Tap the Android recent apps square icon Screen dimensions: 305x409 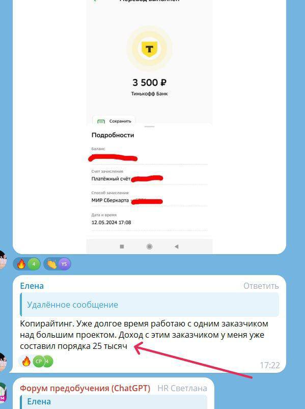pyautogui.click(x=122, y=247)
